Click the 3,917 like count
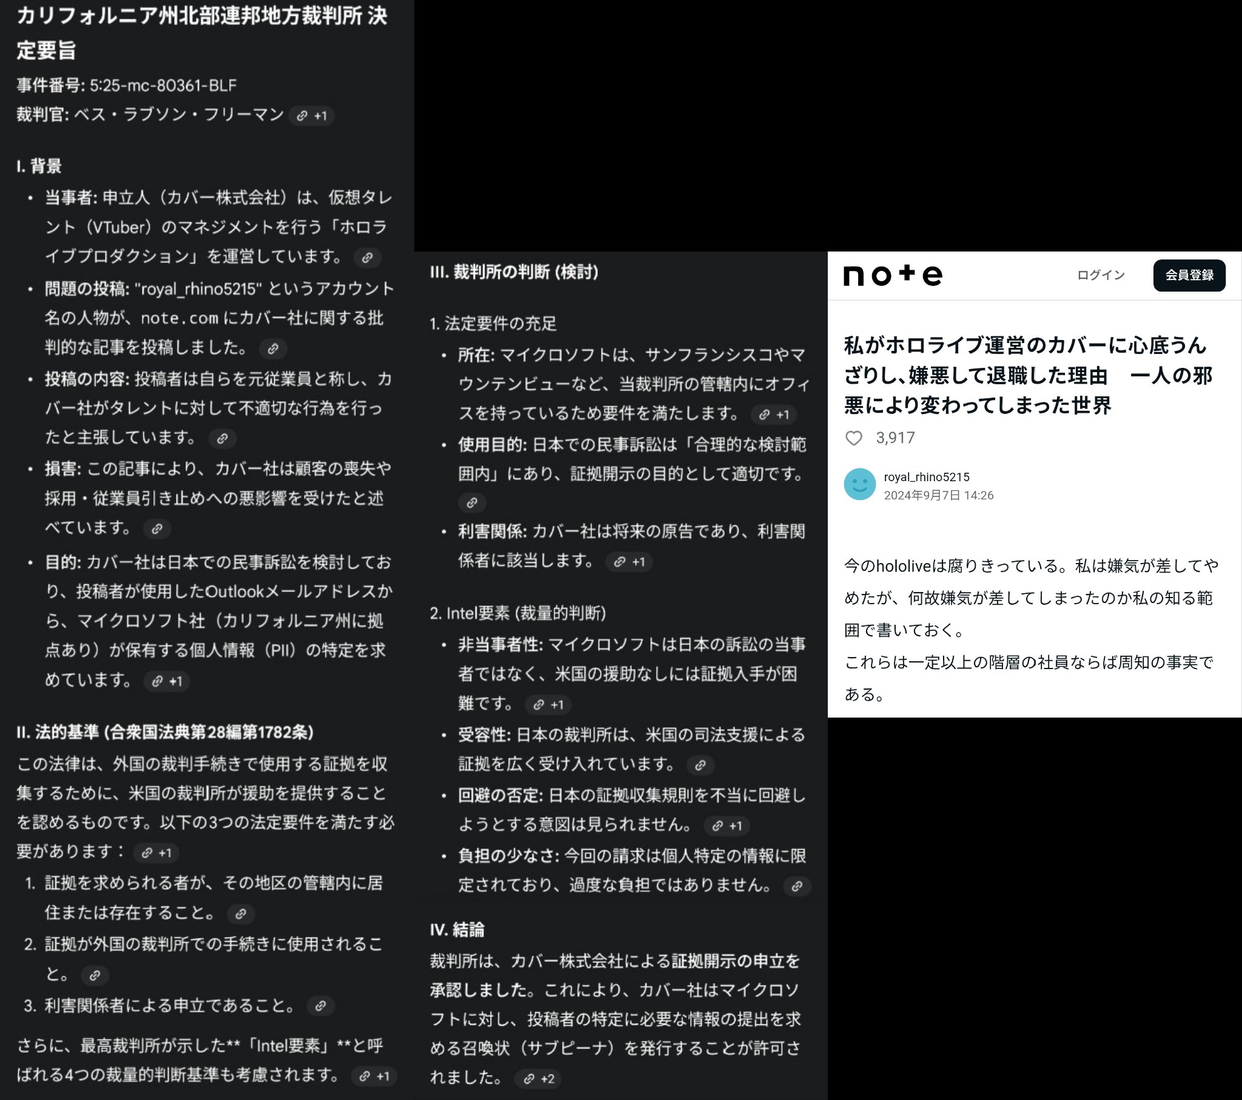The height and width of the screenshot is (1100, 1242). (895, 438)
